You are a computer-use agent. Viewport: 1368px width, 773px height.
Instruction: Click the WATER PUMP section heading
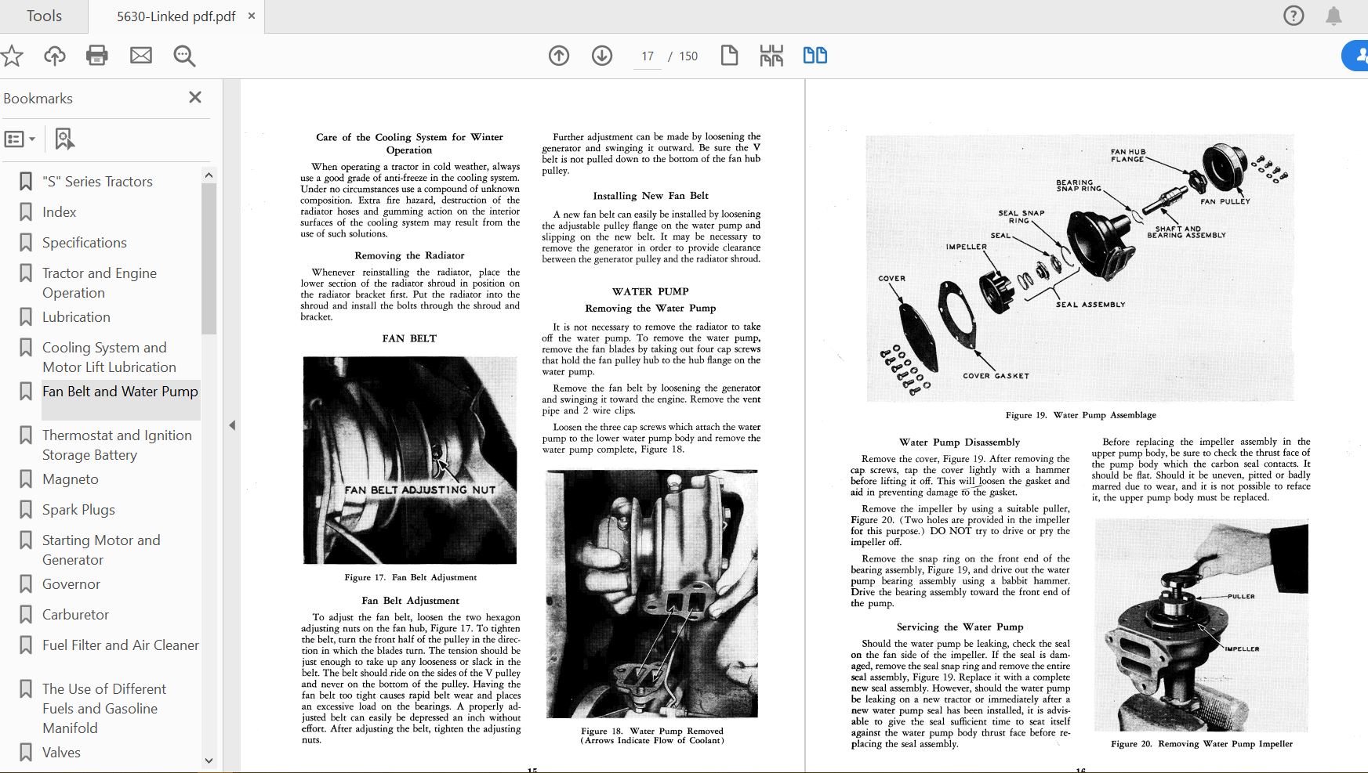pos(651,291)
